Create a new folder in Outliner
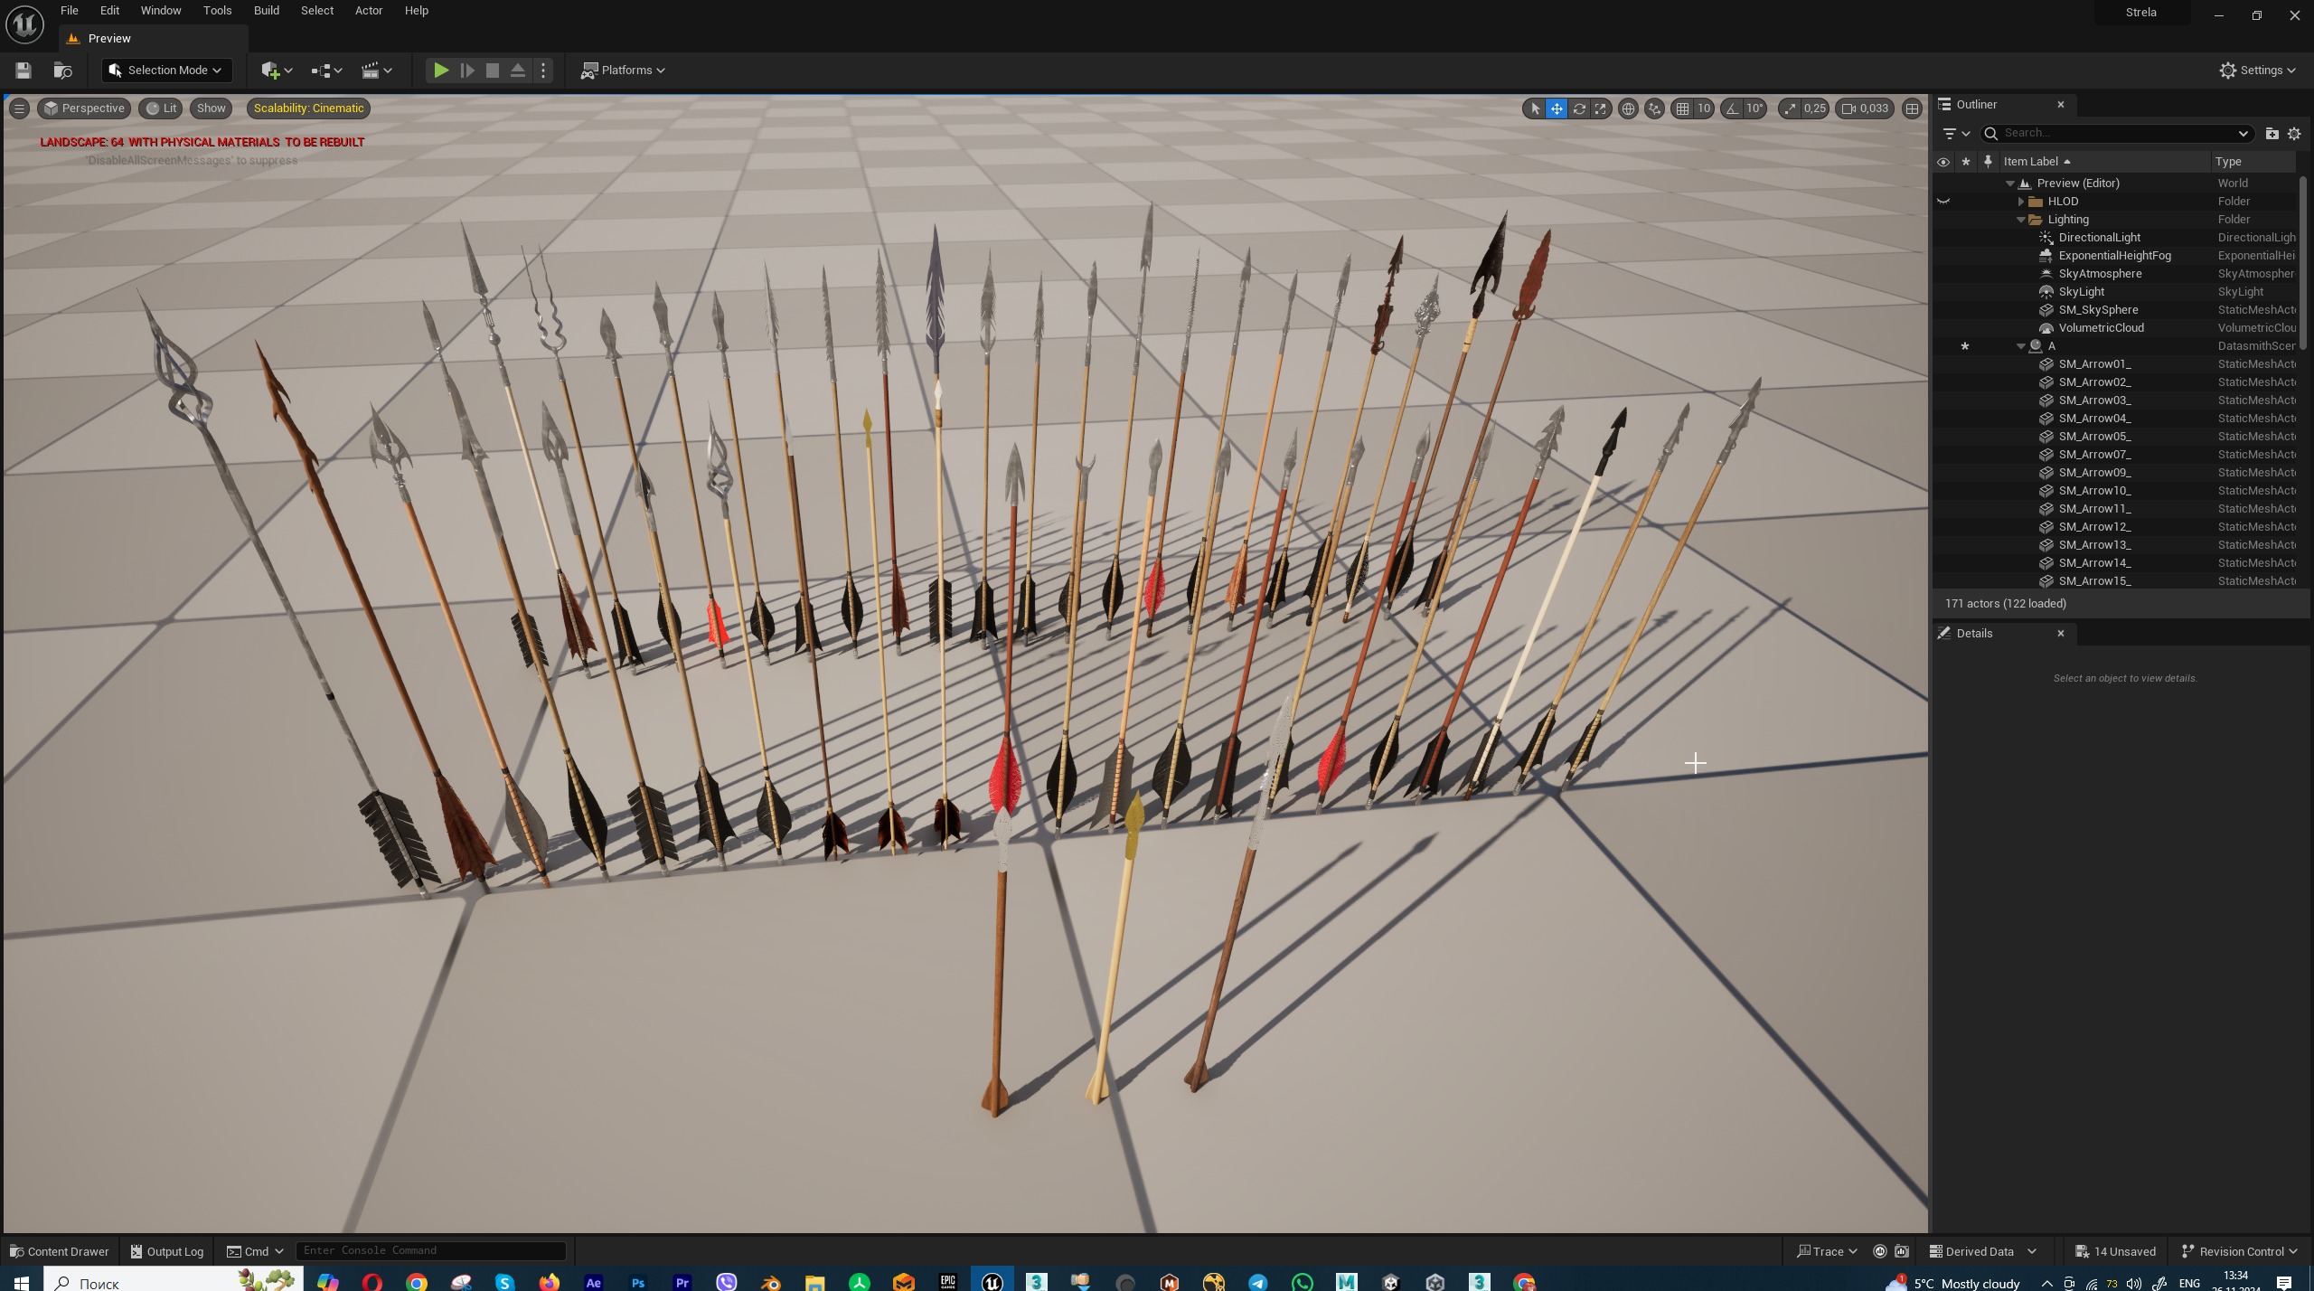This screenshot has width=2314, height=1291. [2272, 134]
